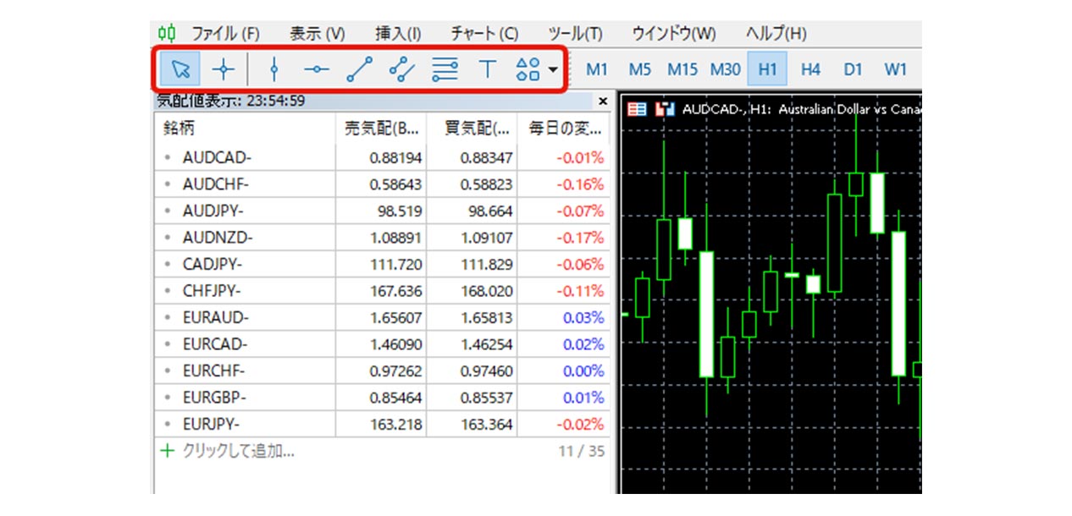The height and width of the screenshot is (516, 1072).
Task: Sort by 毎日の変動 column header
Action: [564, 129]
